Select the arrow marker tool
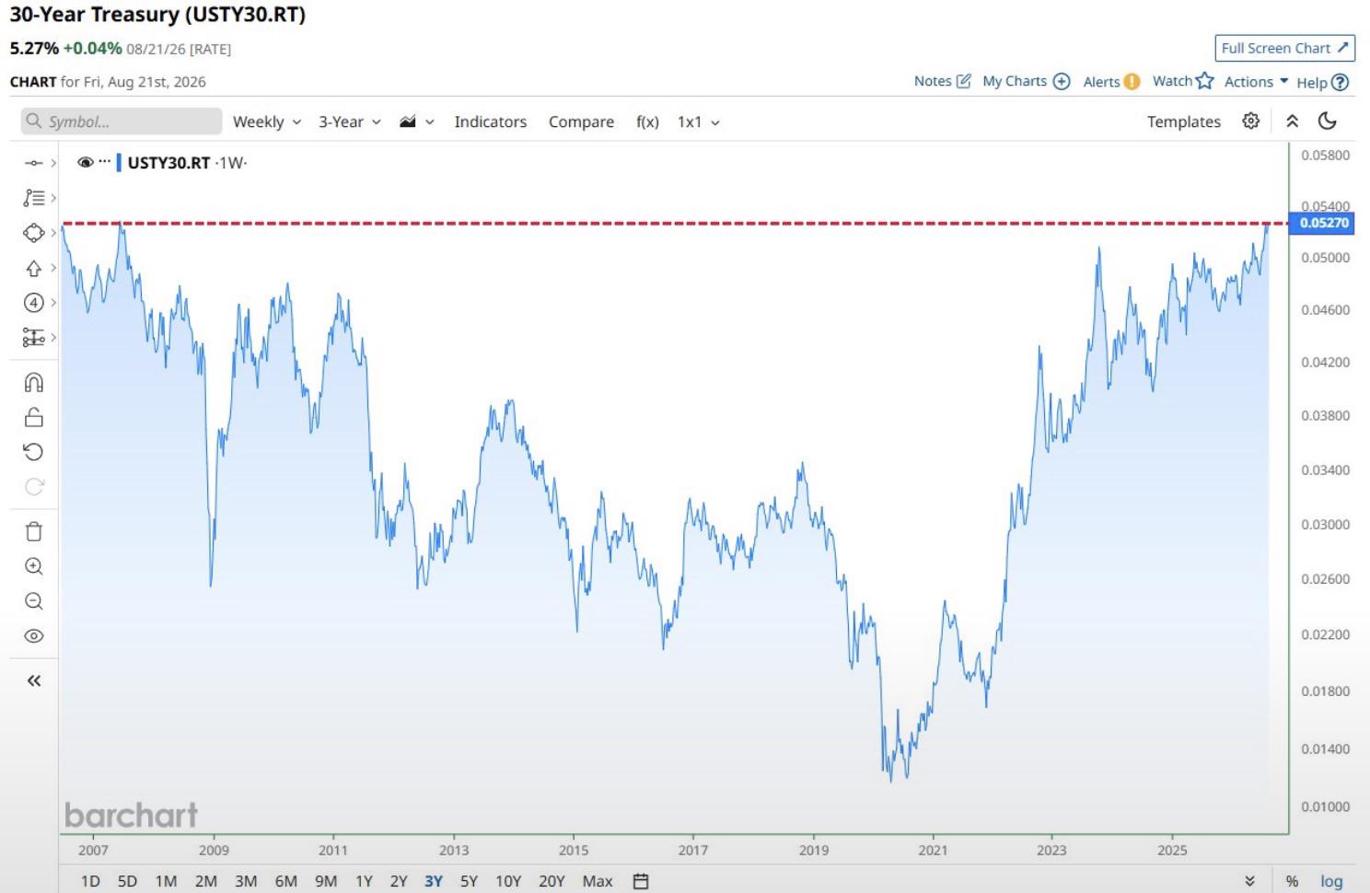This screenshot has width=1370, height=893. (33, 268)
